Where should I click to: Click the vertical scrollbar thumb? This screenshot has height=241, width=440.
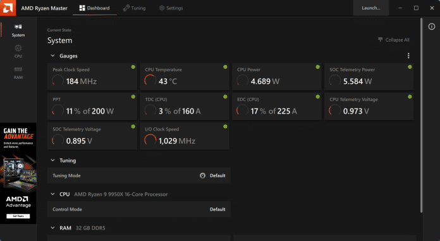(421, 115)
